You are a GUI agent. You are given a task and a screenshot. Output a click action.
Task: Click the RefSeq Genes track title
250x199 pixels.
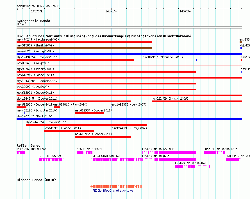[29, 146]
